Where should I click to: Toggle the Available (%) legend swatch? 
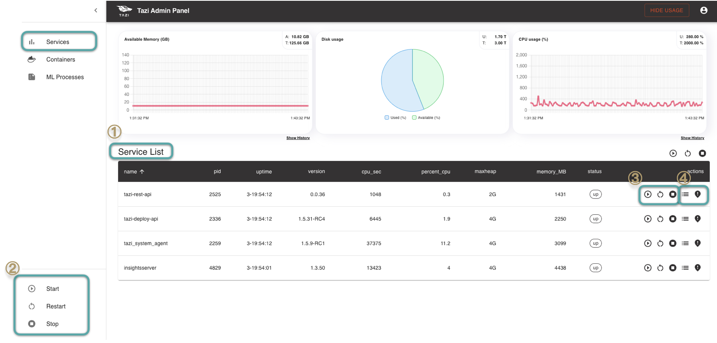tap(414, 118)
